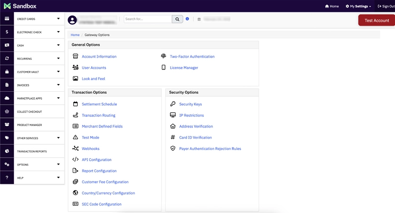The image size is (395, 213).
Task: Click the Transaction Reports pie chart icon
Action: pyautogui.click(x=7, y=151)
